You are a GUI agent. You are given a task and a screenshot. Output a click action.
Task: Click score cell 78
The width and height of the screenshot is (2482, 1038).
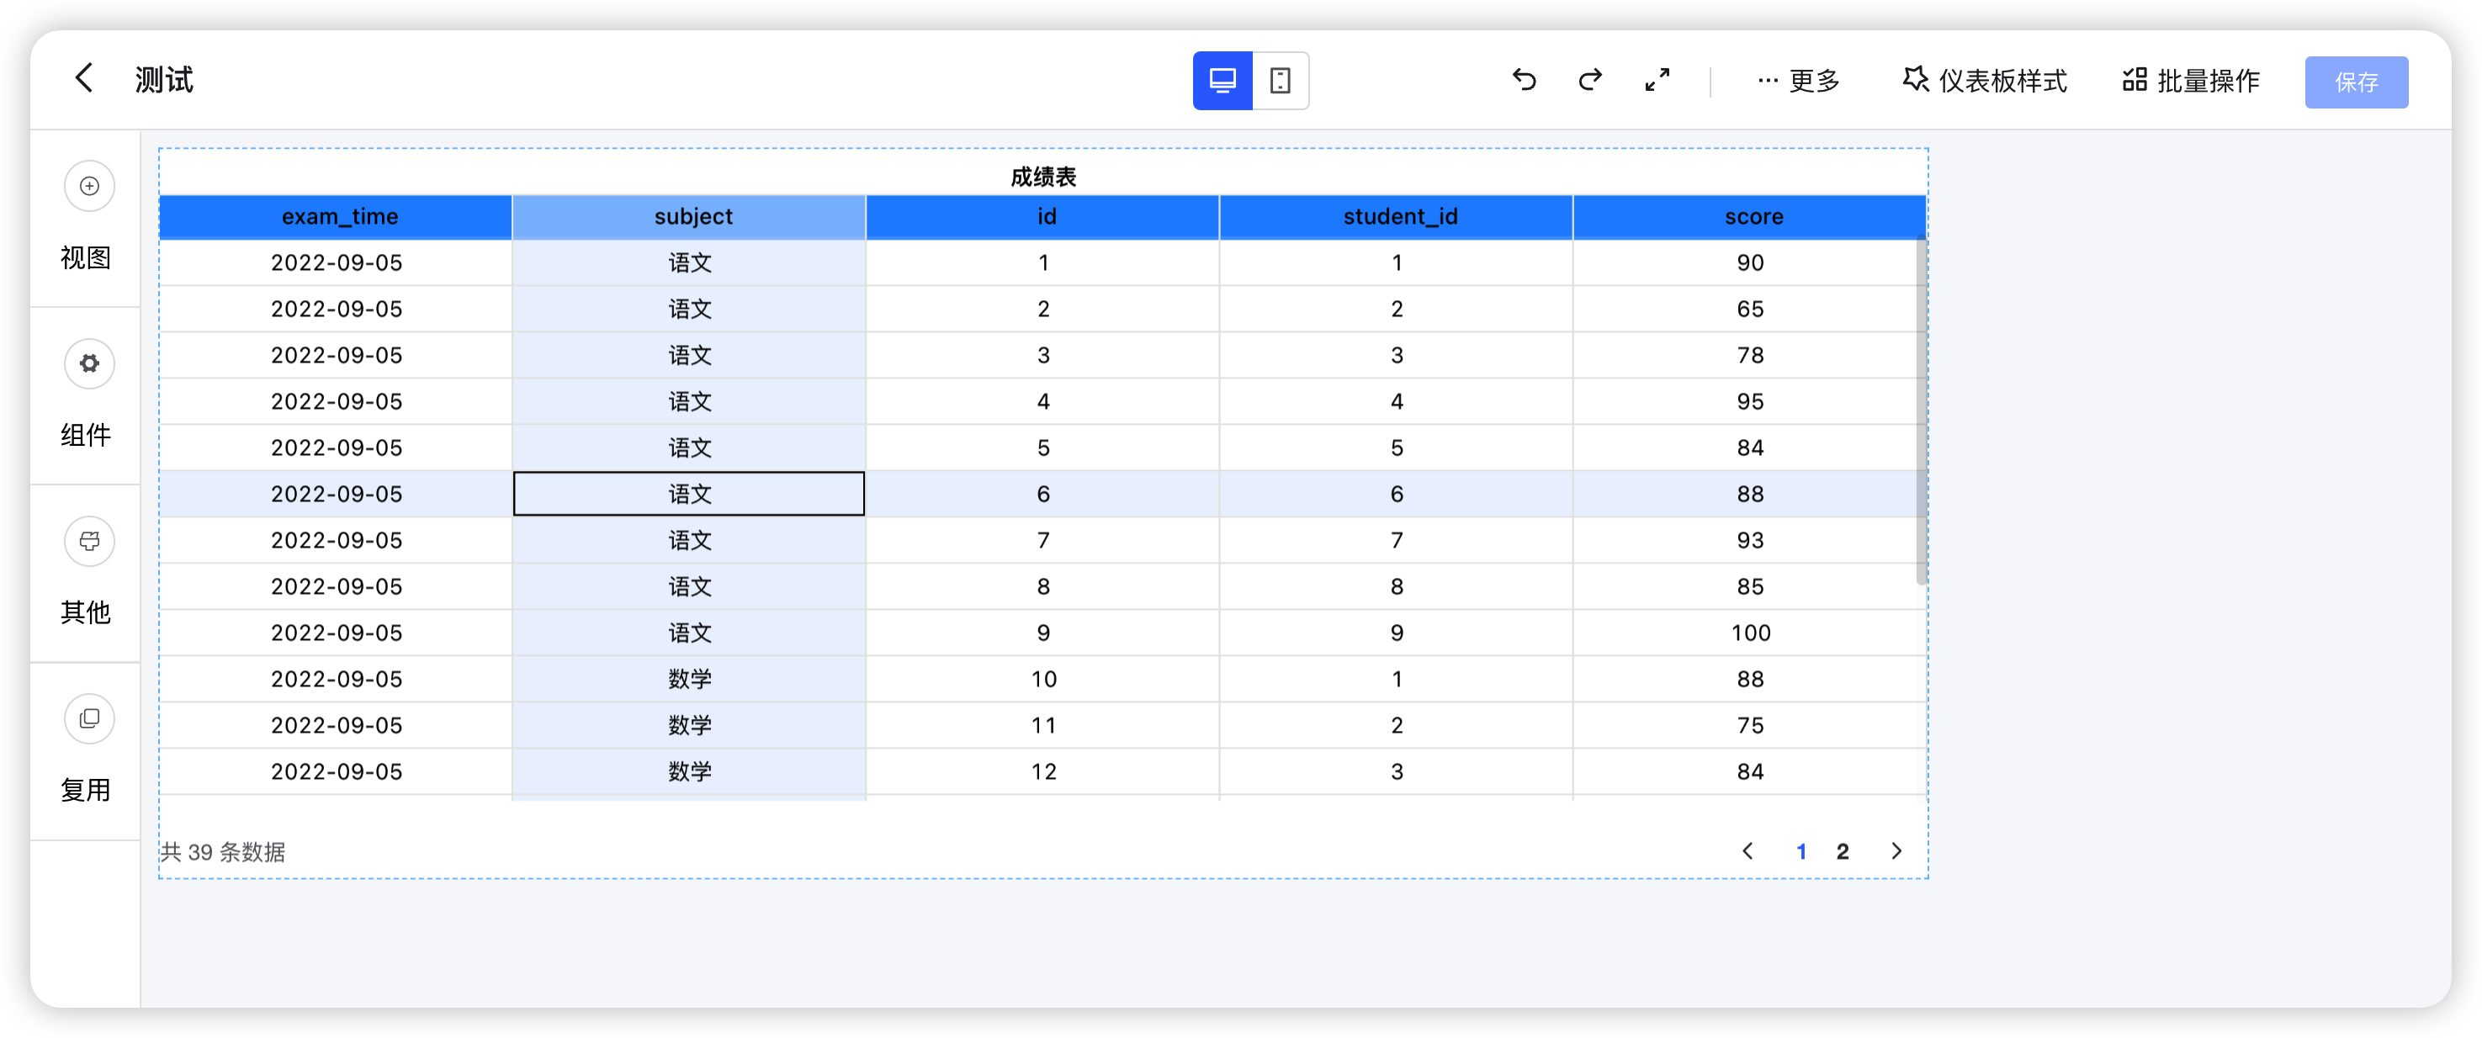pos(1750,355)
